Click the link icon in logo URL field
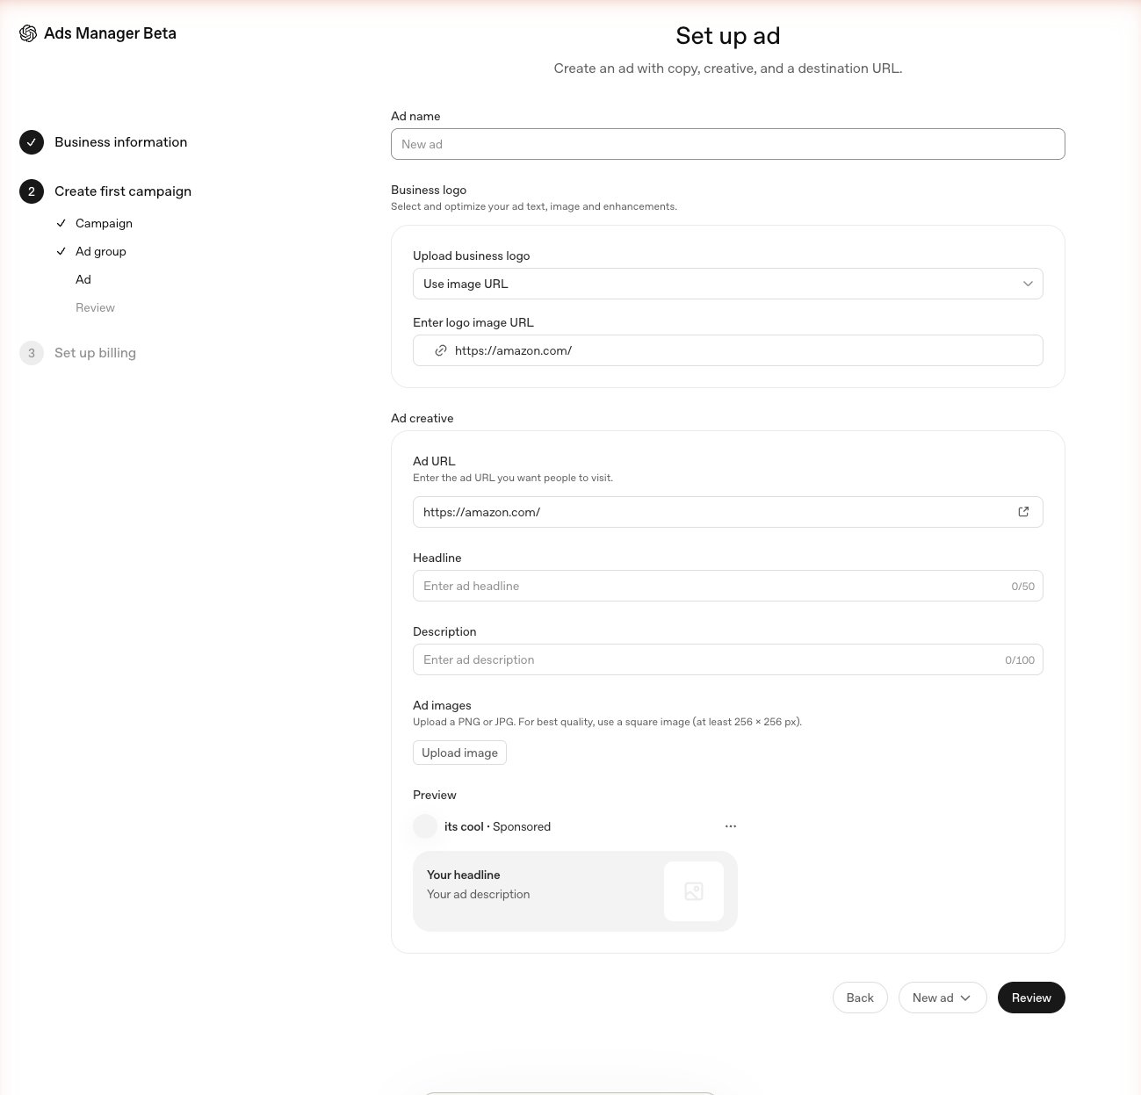 pyautogui.click(x=441, y=350)
